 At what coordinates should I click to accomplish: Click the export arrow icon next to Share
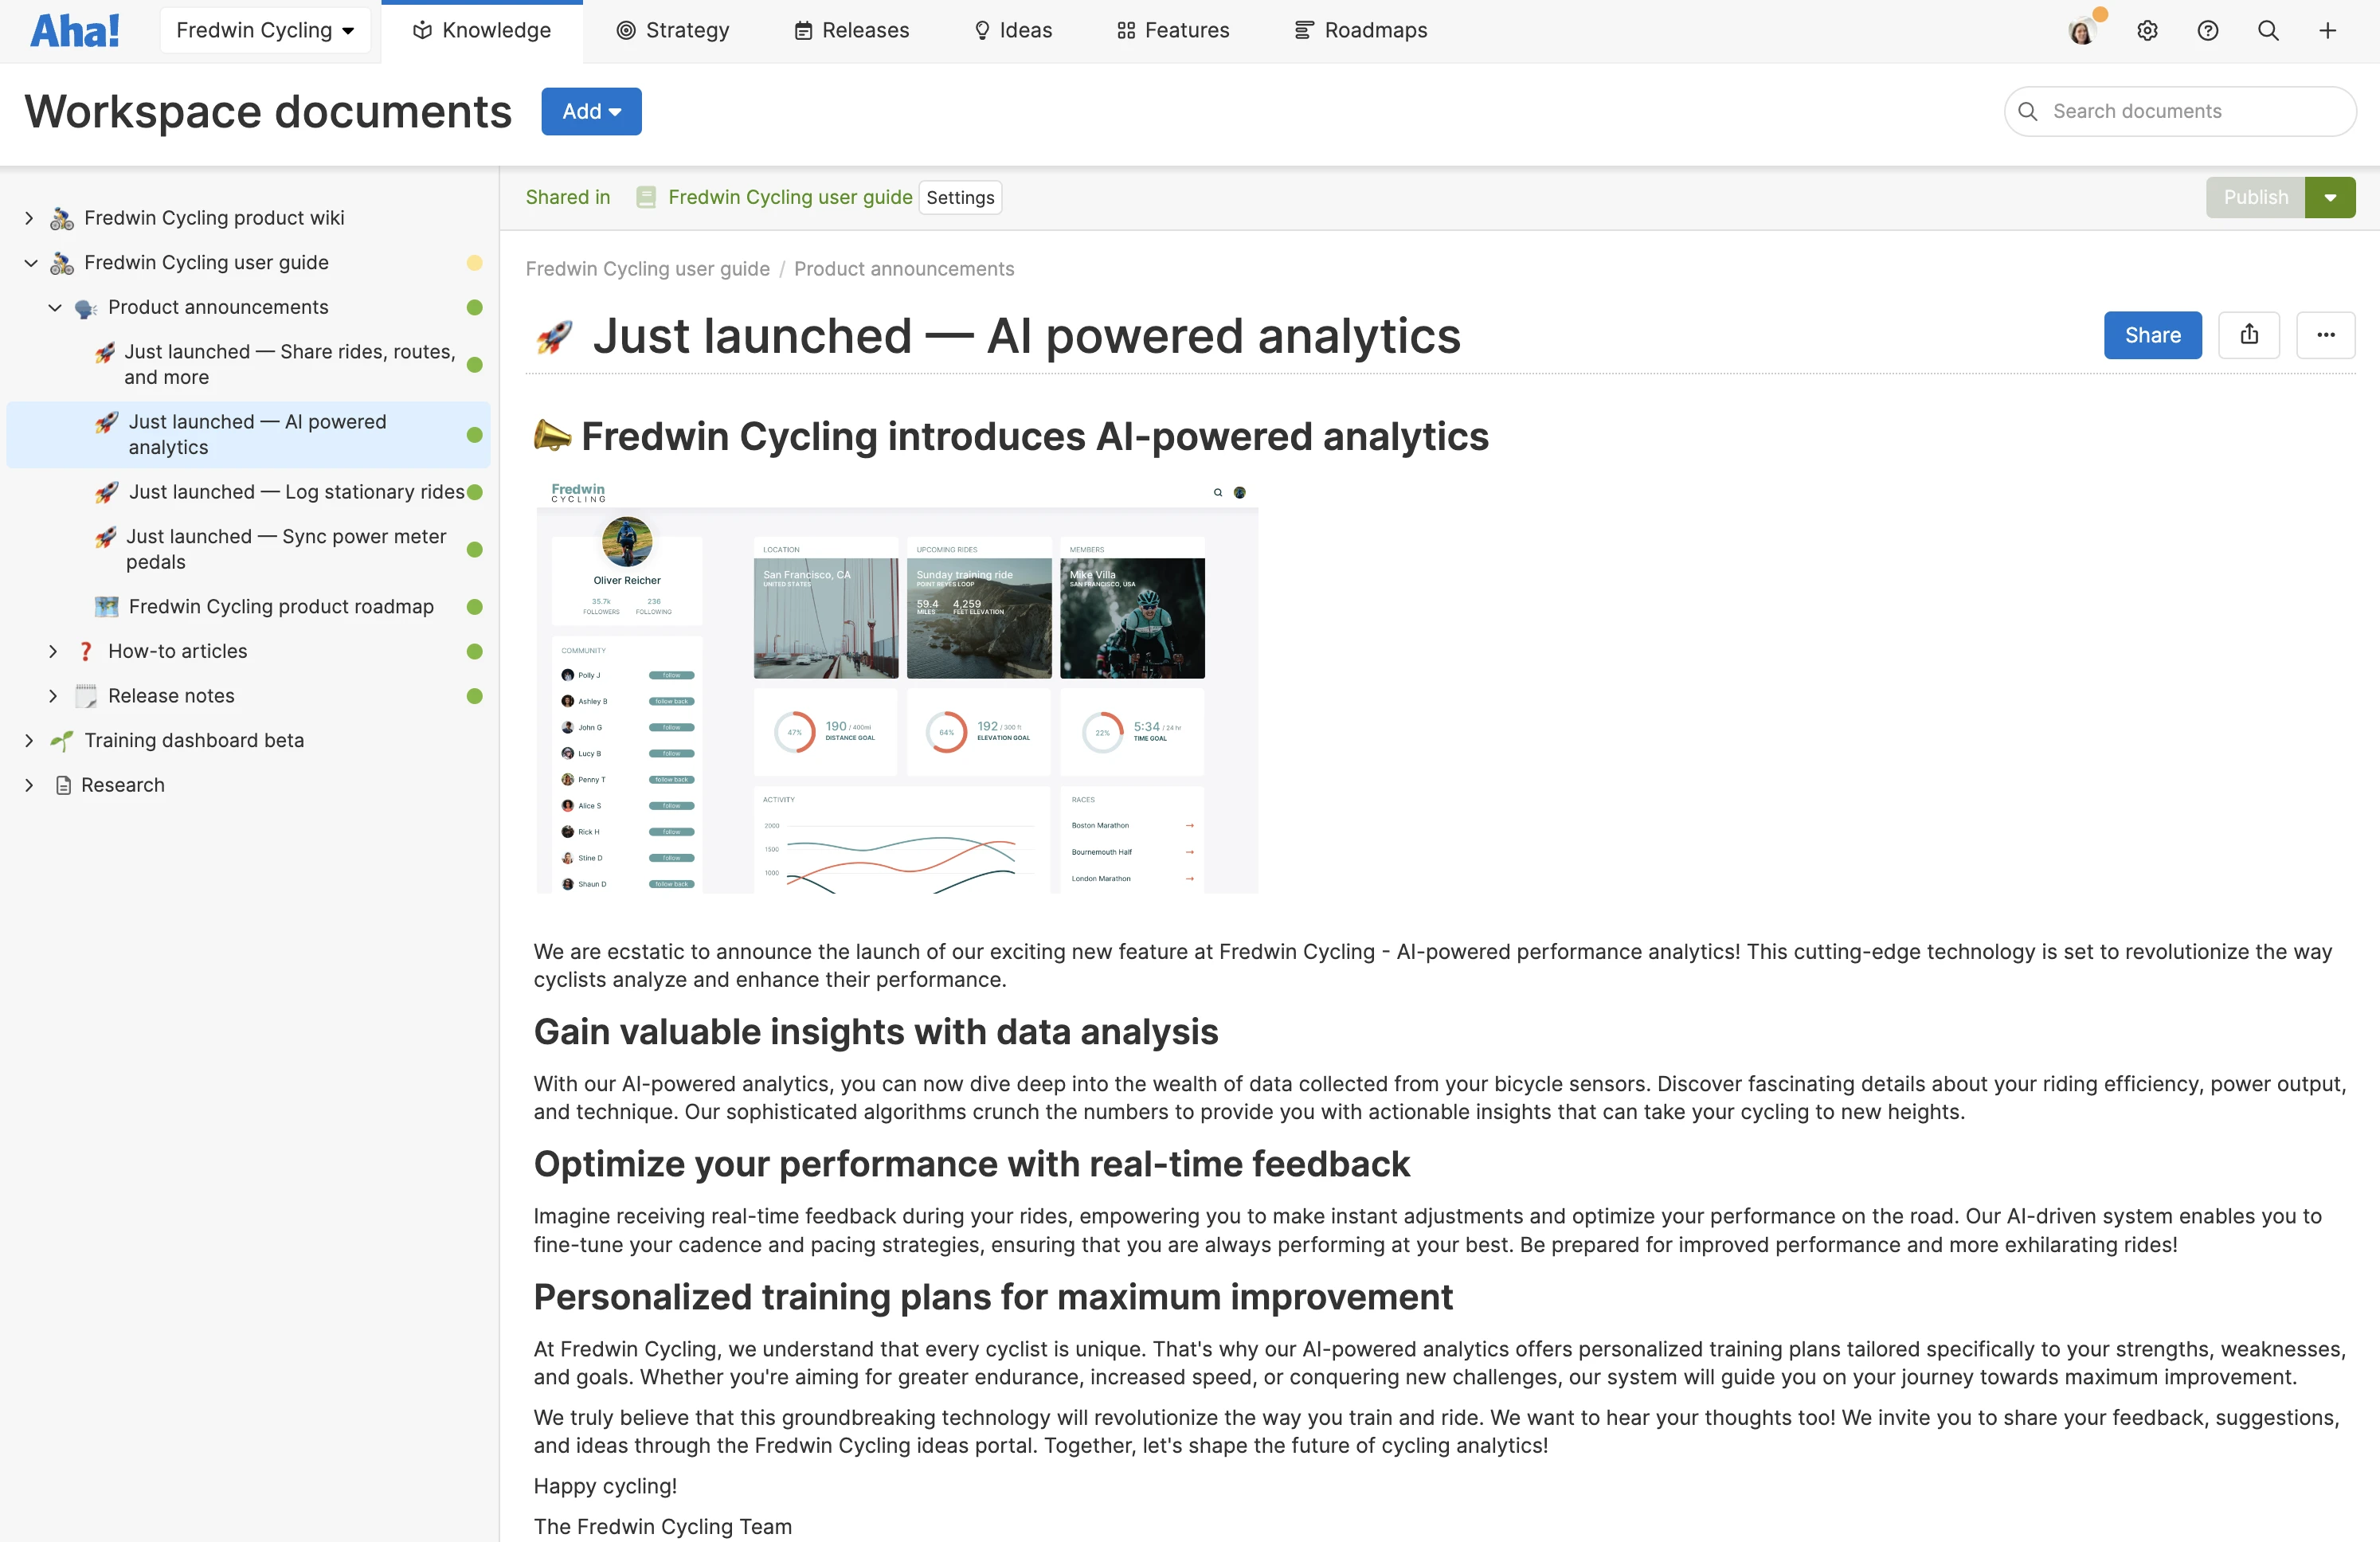pyautogui.click(x=2250, y=335)
